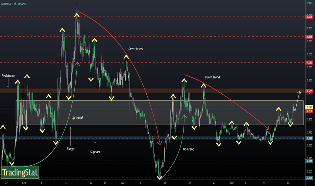Select the 0.728 support price label
This screenshot has width=315, height=186.
coord(309,138)
